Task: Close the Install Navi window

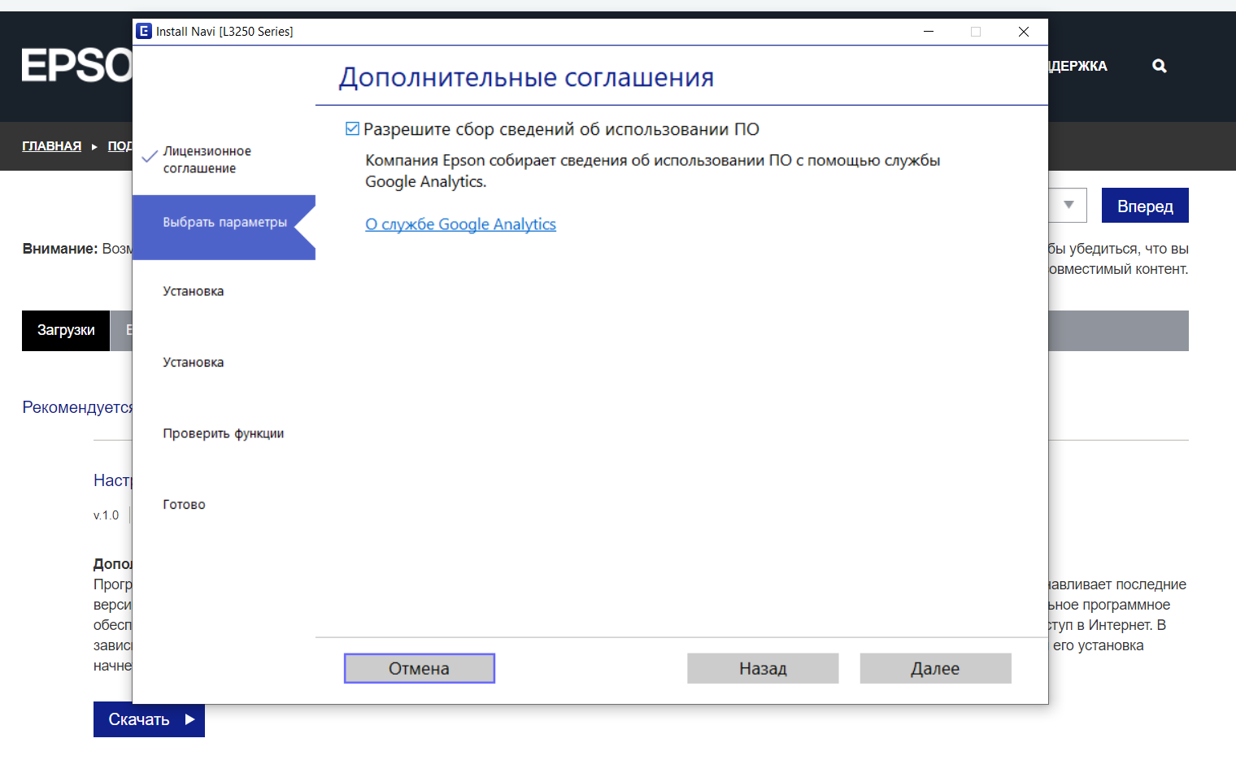Action: tap(1024, 32)
